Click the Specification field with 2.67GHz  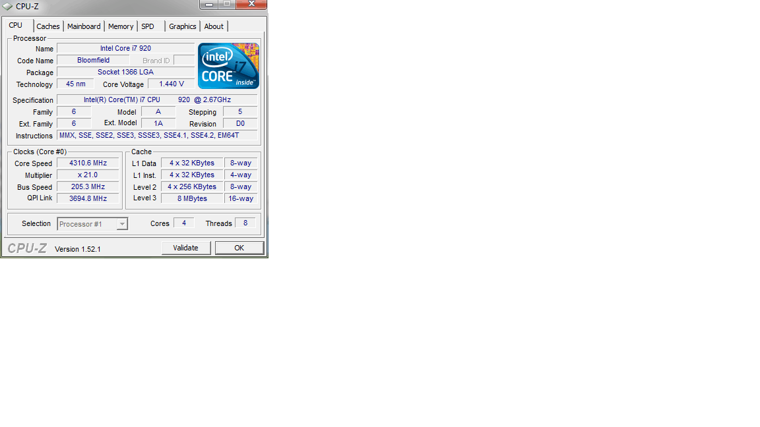[157, 100]
